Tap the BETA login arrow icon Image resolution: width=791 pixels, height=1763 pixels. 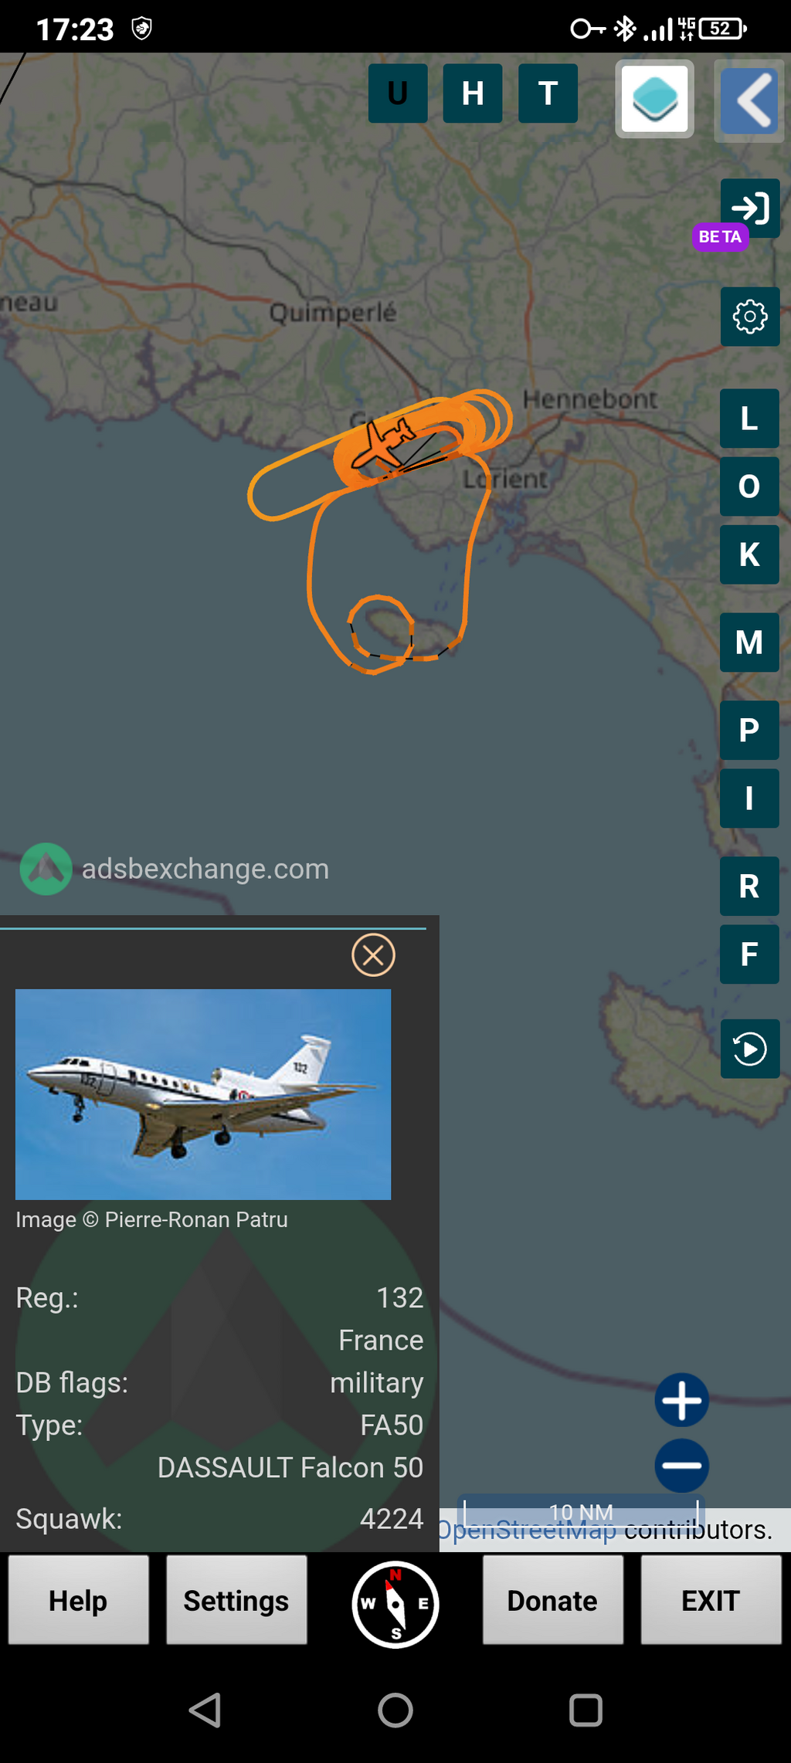coord(750,208)
